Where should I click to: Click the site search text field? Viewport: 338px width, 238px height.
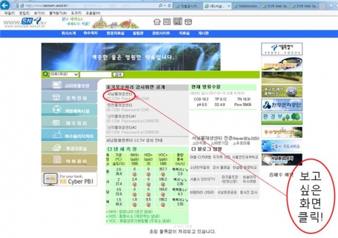[96, 75]
